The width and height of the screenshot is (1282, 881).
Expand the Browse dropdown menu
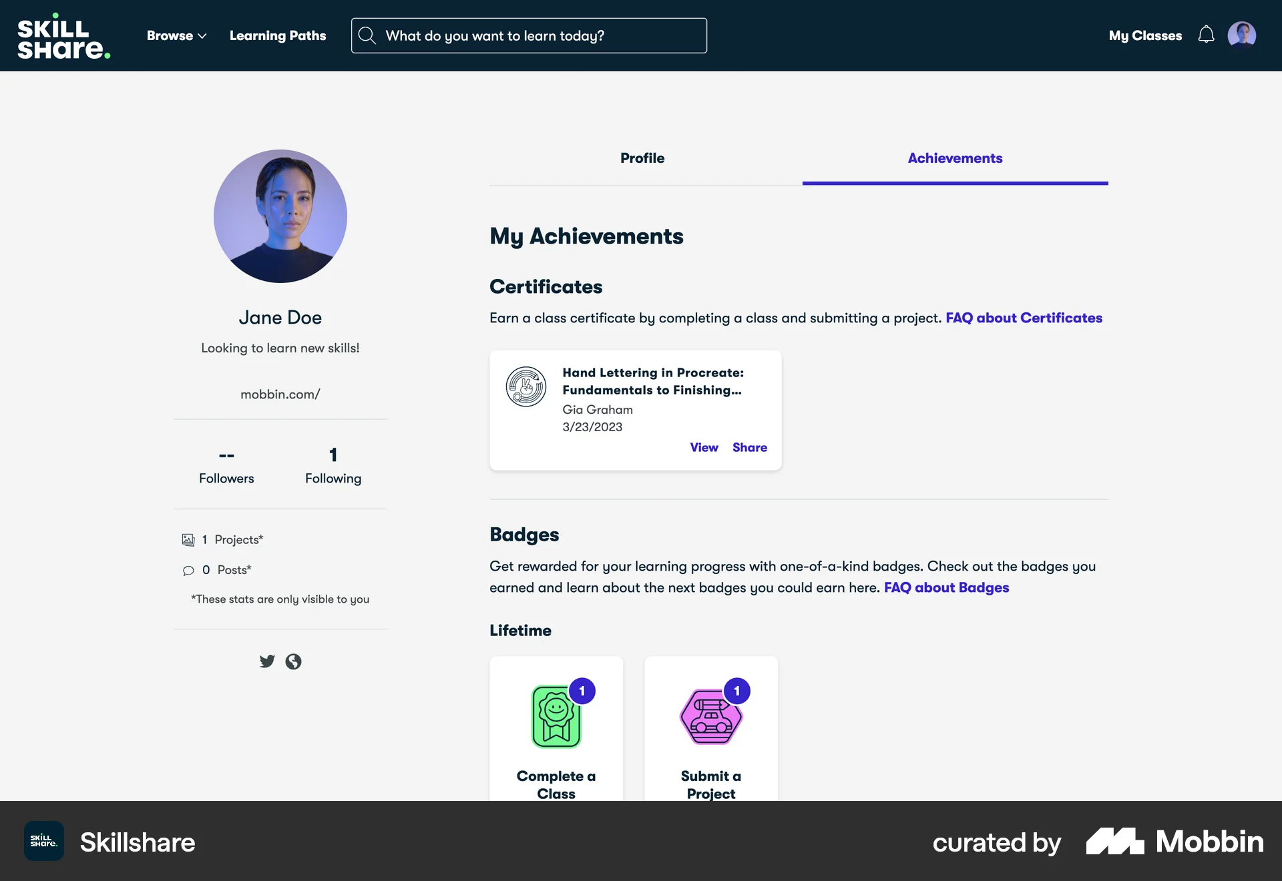click(176, 35)
